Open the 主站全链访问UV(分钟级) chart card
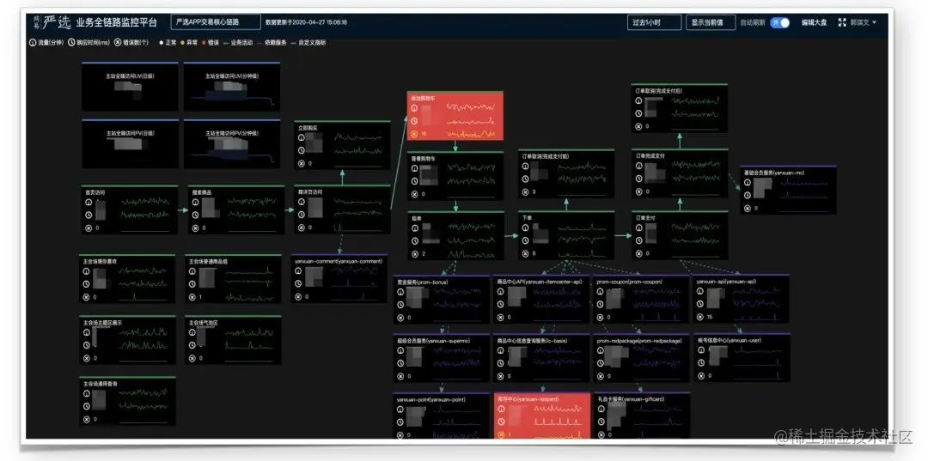Screen dimensions: 928x461 coord(231,87)
